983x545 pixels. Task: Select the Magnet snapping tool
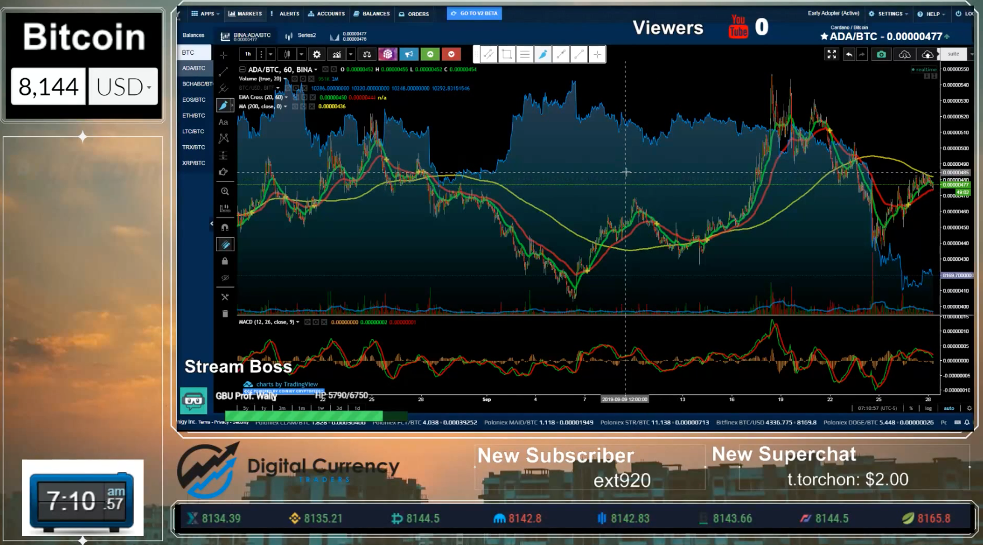(x=224, y=226)
